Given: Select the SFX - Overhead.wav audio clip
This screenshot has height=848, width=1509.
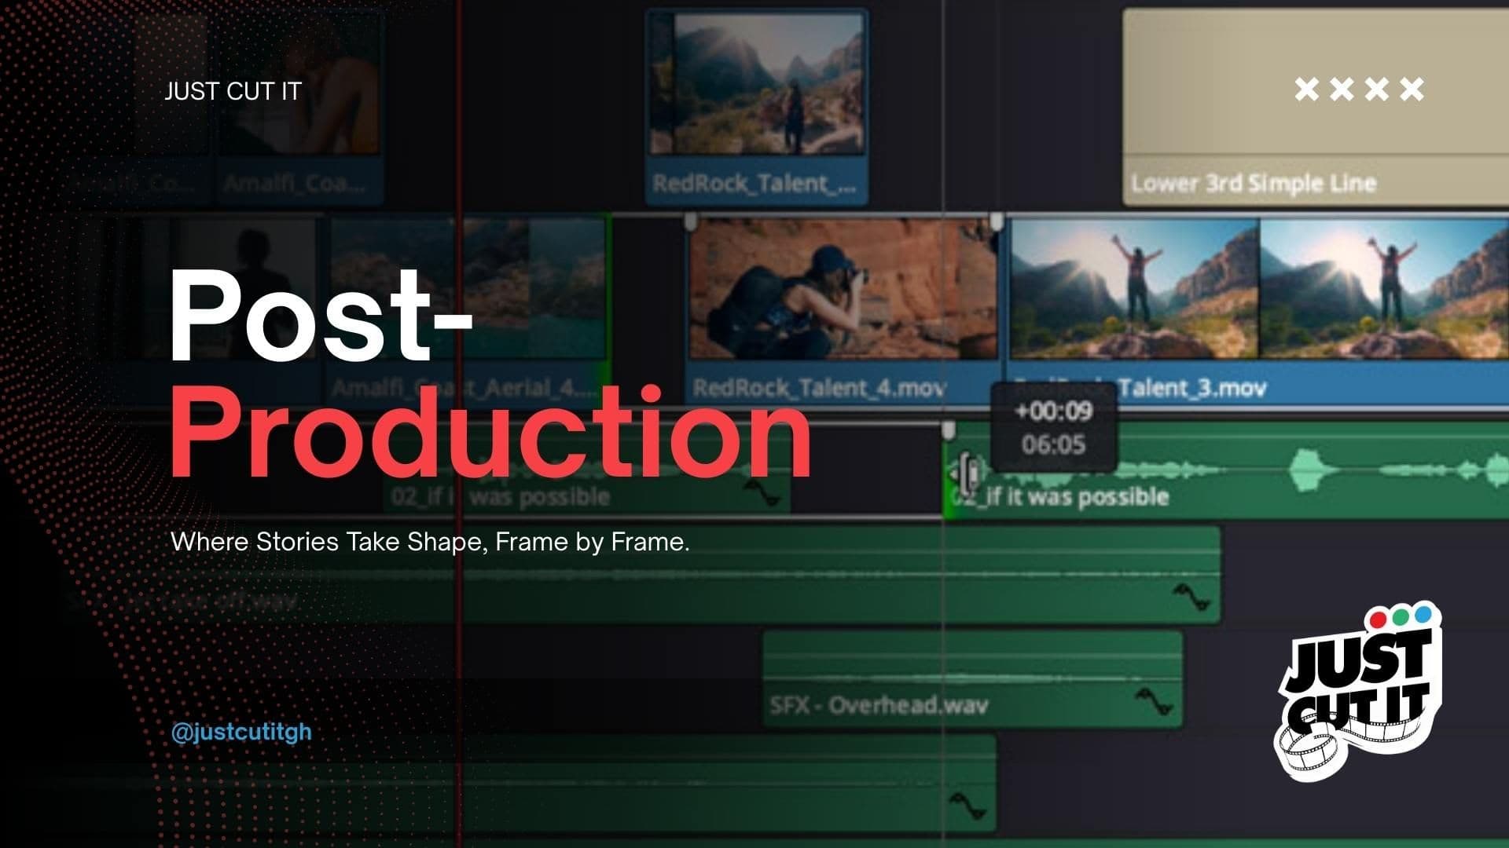Looking at the screenshot, I should point(973,679).
